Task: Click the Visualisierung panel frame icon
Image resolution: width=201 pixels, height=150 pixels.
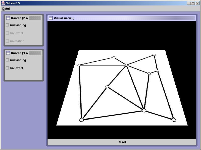Action: (x=51, y=18)
